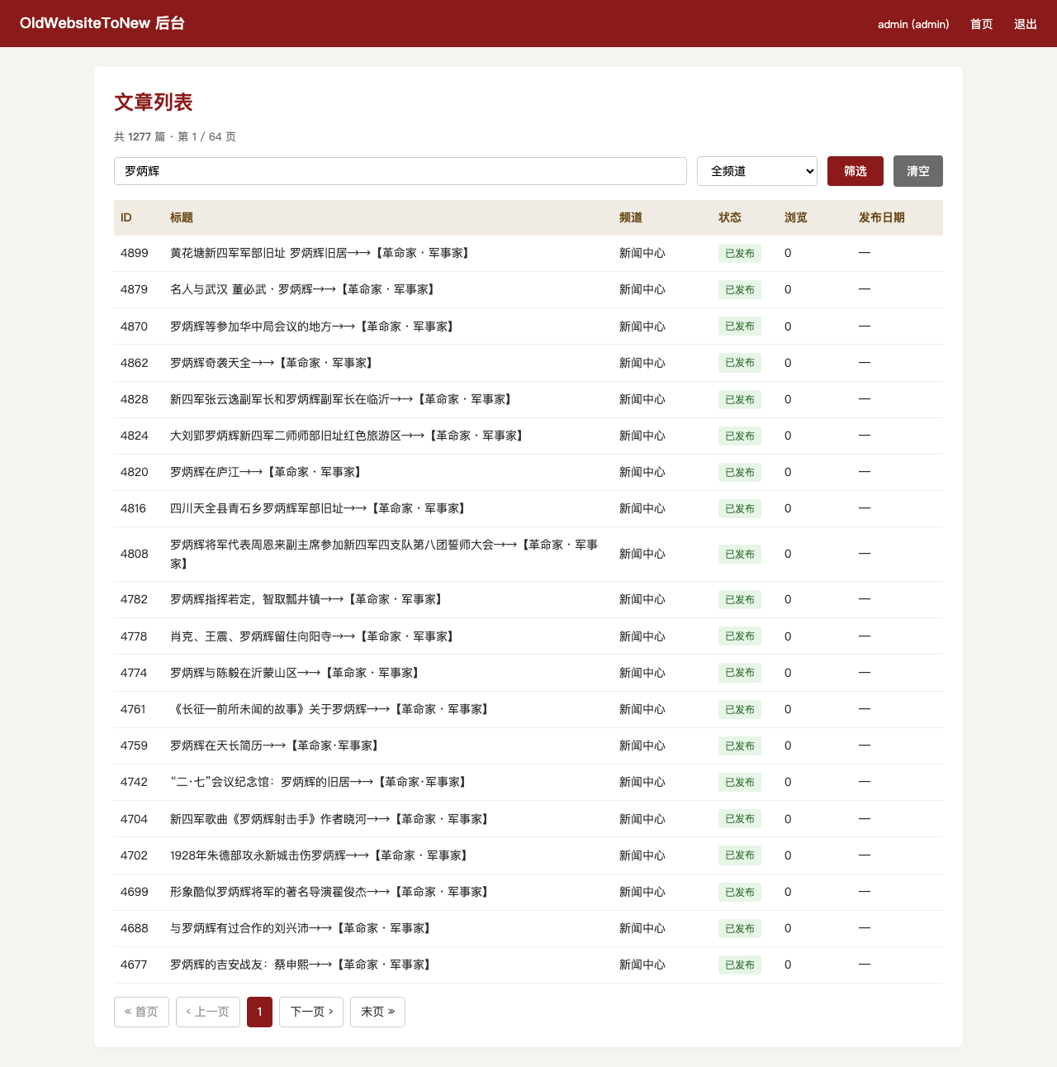The image size is (1057, 1067).
Task: Open article 四川天全县青石乡罗炳辉军部旧址
Action: coord(320,508)
